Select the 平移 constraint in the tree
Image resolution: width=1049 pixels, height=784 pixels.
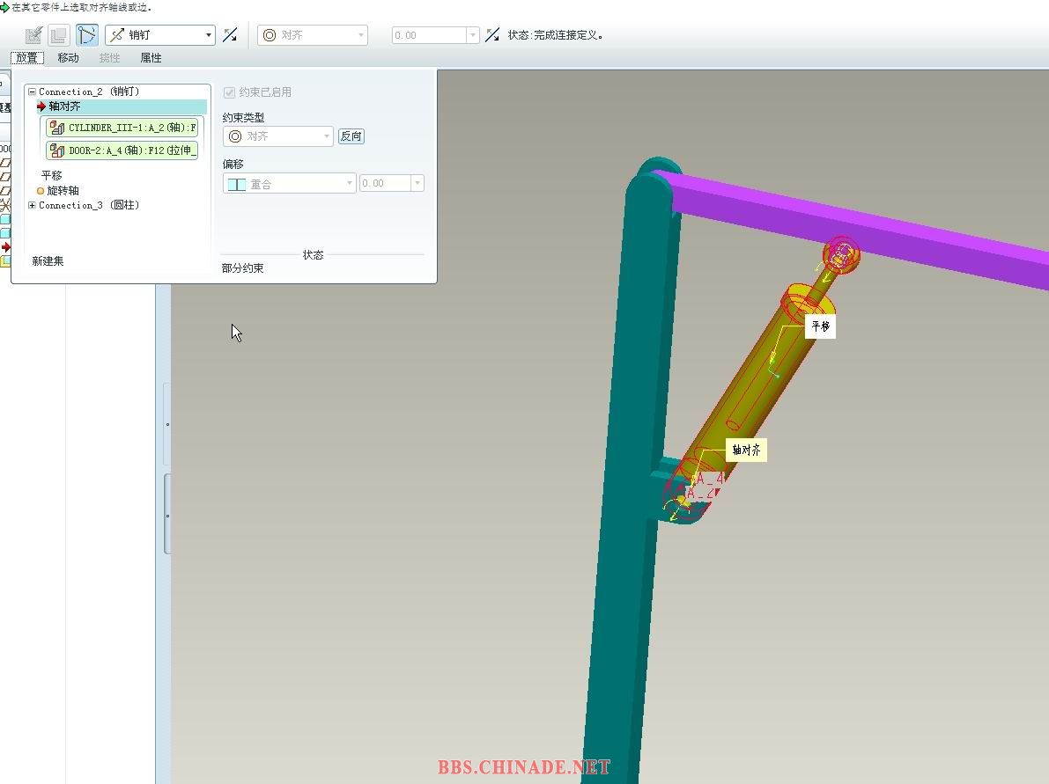(x=51, y=175)
